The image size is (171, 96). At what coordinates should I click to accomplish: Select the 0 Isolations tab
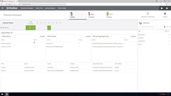point(109,15)
